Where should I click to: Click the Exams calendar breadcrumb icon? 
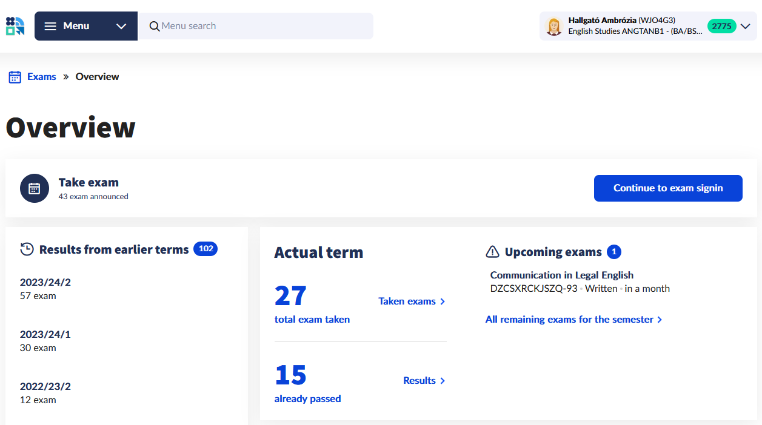15,77
